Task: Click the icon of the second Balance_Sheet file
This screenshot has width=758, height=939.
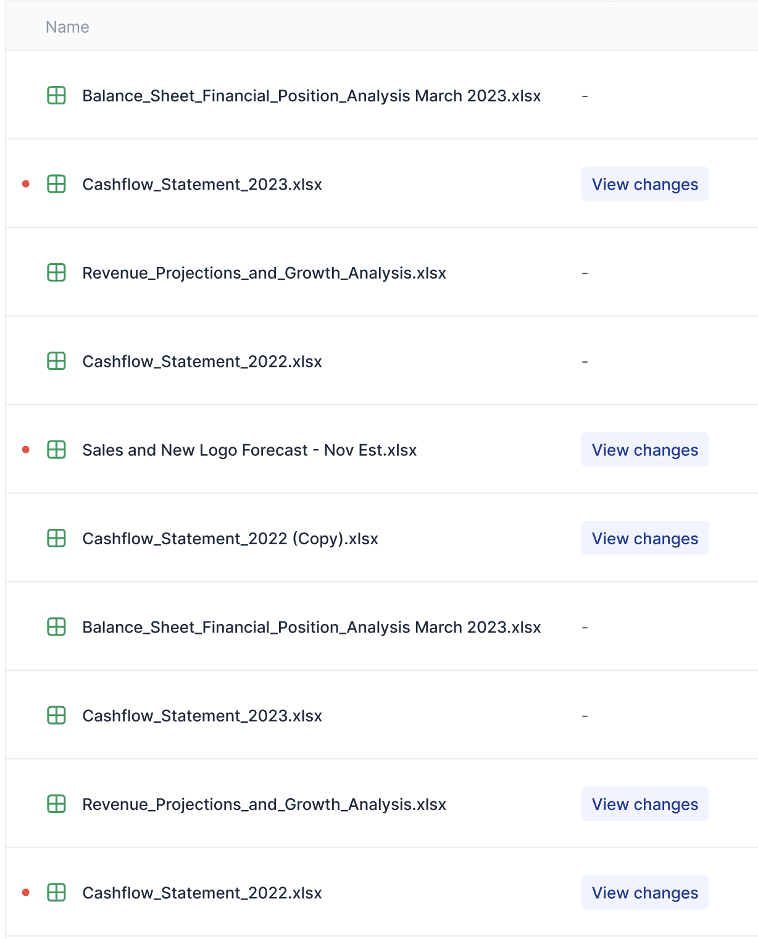Action: (x=56, y=626)
